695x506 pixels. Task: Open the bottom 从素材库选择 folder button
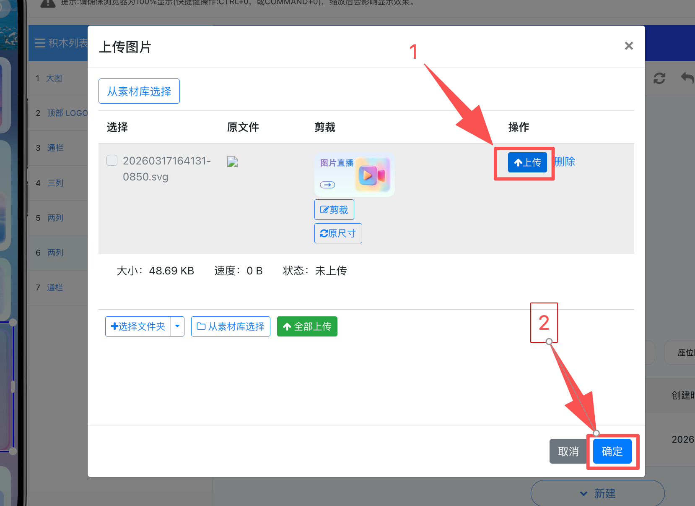[231, 326]
